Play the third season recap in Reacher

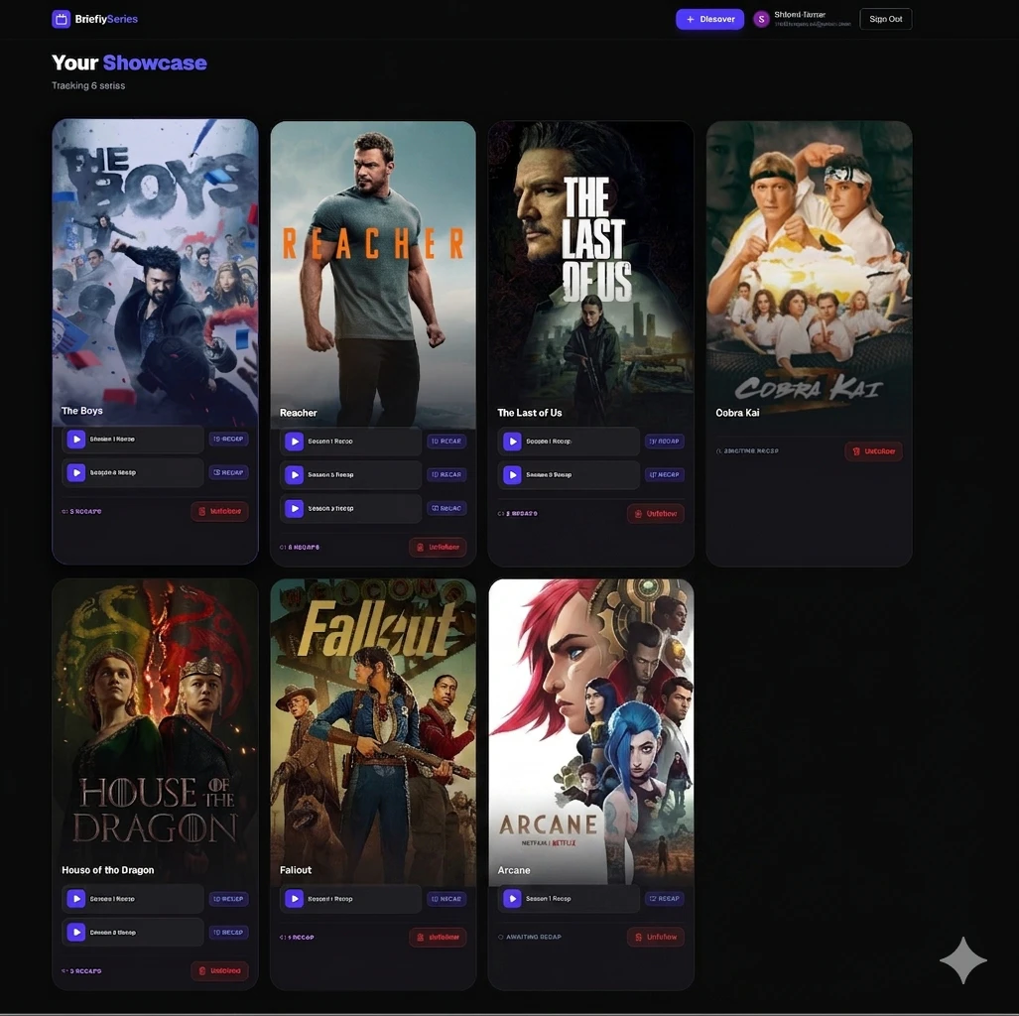click(x=295, y=508)
